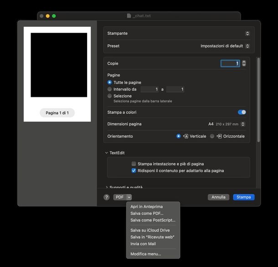This screenshot has width=278, height=267.
Task: Toggle the Stampa a colori switch
Action: (x=242, y=112)
